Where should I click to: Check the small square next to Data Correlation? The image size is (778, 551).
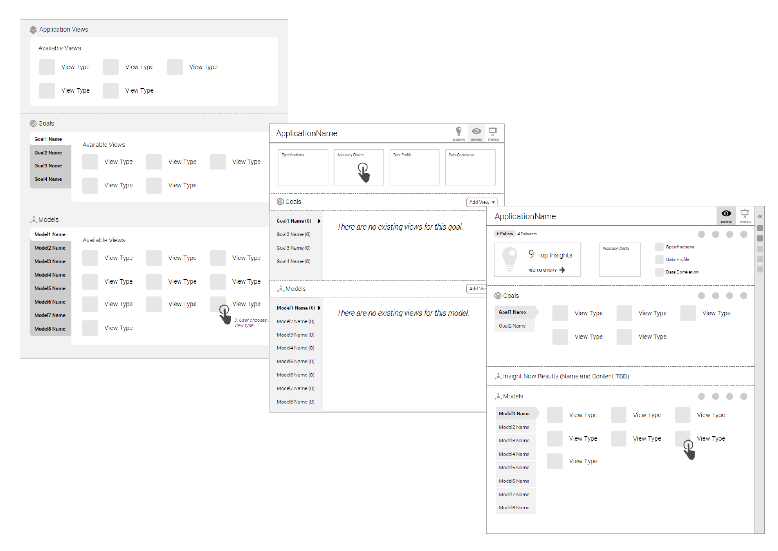click(x=659, y=272)
